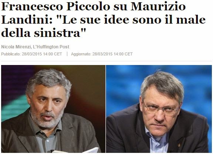The height and width of the screenshot is (154, 213).
Task: Click the 14:00 CET time after Pubblicato
Action: 53,54
